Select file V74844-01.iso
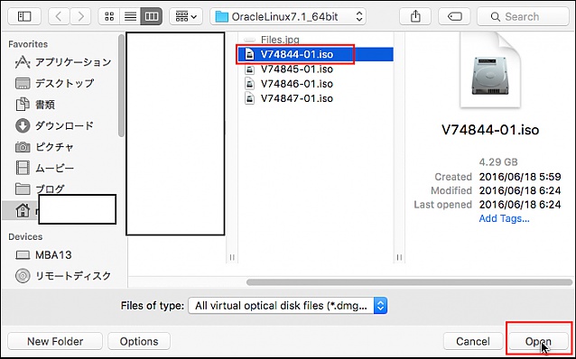The width and height of the screenshot is (576, 359). click(316, 54)
